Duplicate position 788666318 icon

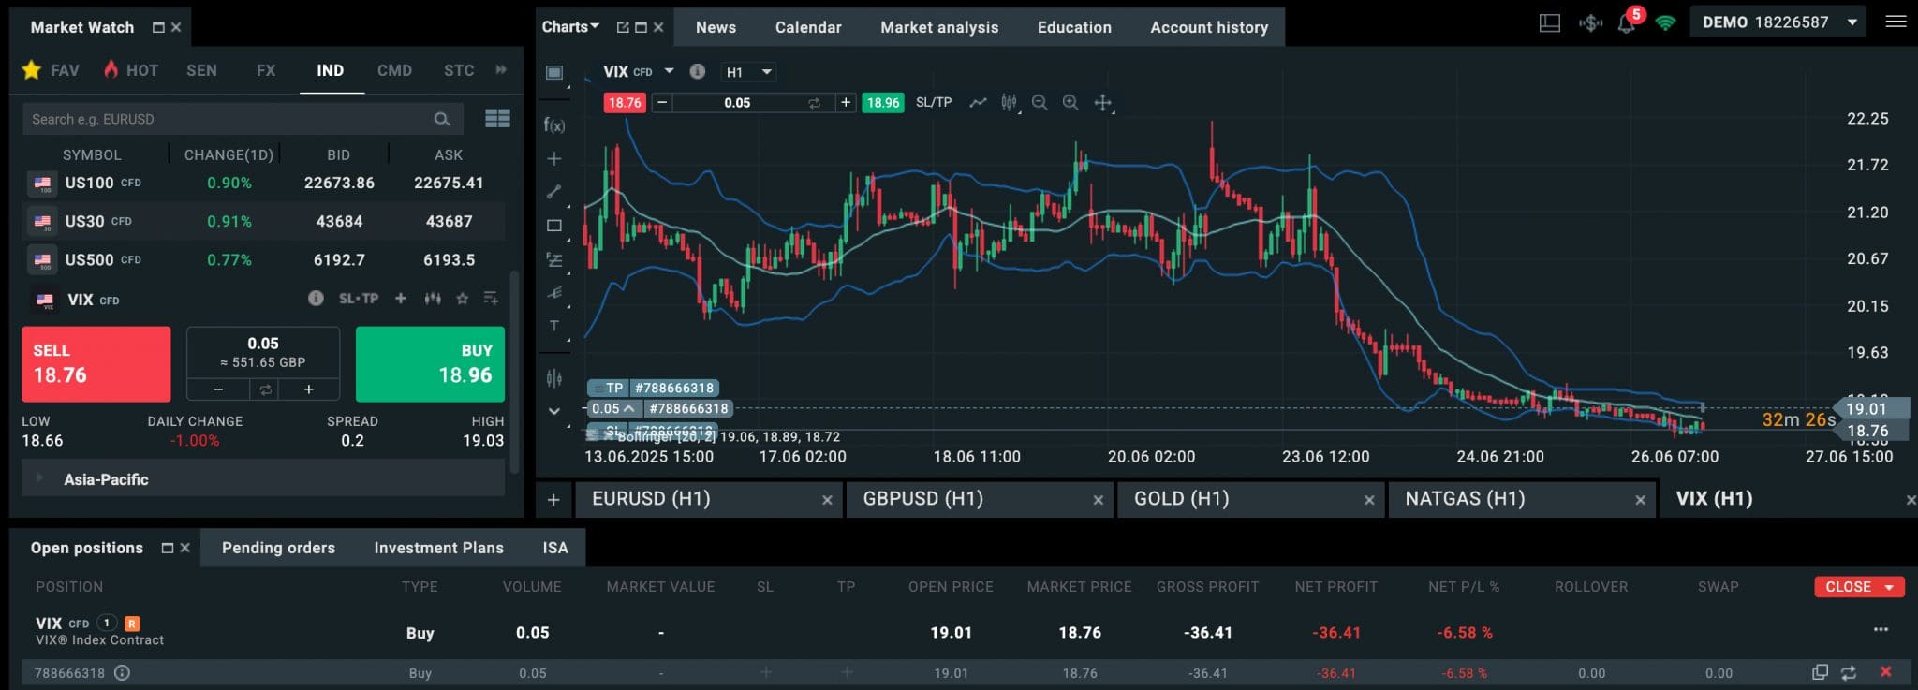pyautogui.click(x=1820, y=672)
